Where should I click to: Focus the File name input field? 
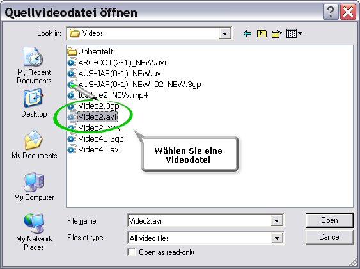point(200,221)
